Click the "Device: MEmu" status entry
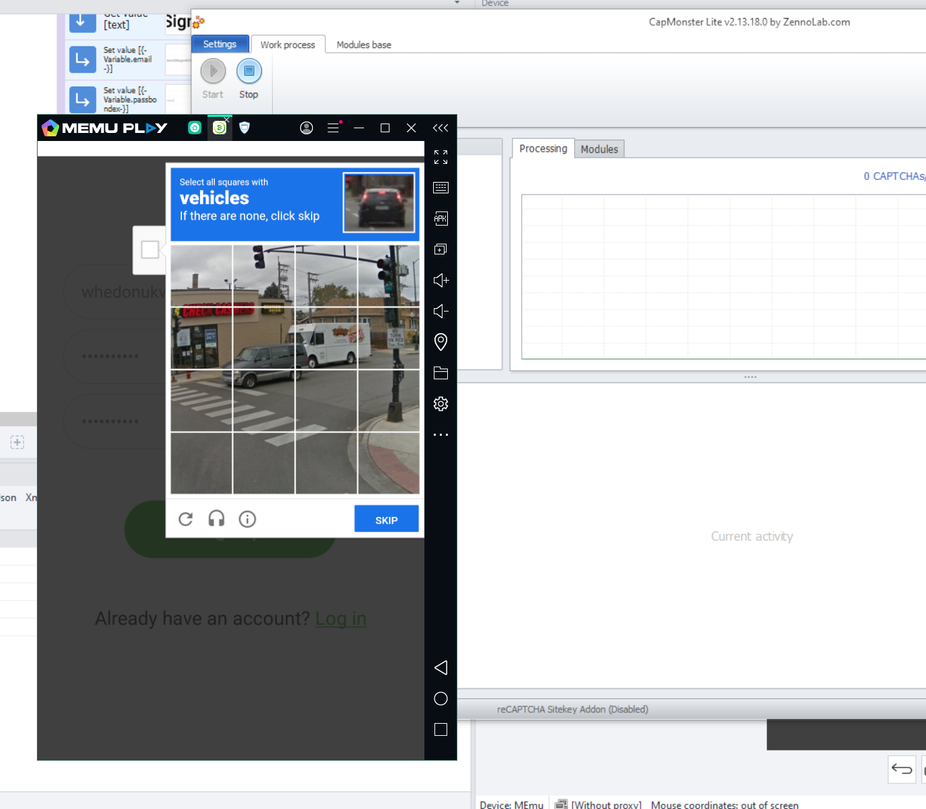The image size is (926, 809). (x=512, y=804)
